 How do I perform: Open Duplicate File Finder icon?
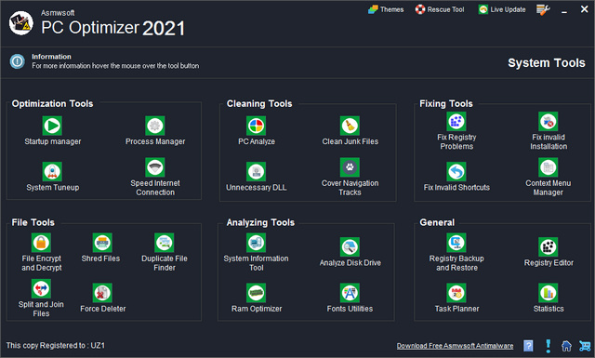[165, 243]
